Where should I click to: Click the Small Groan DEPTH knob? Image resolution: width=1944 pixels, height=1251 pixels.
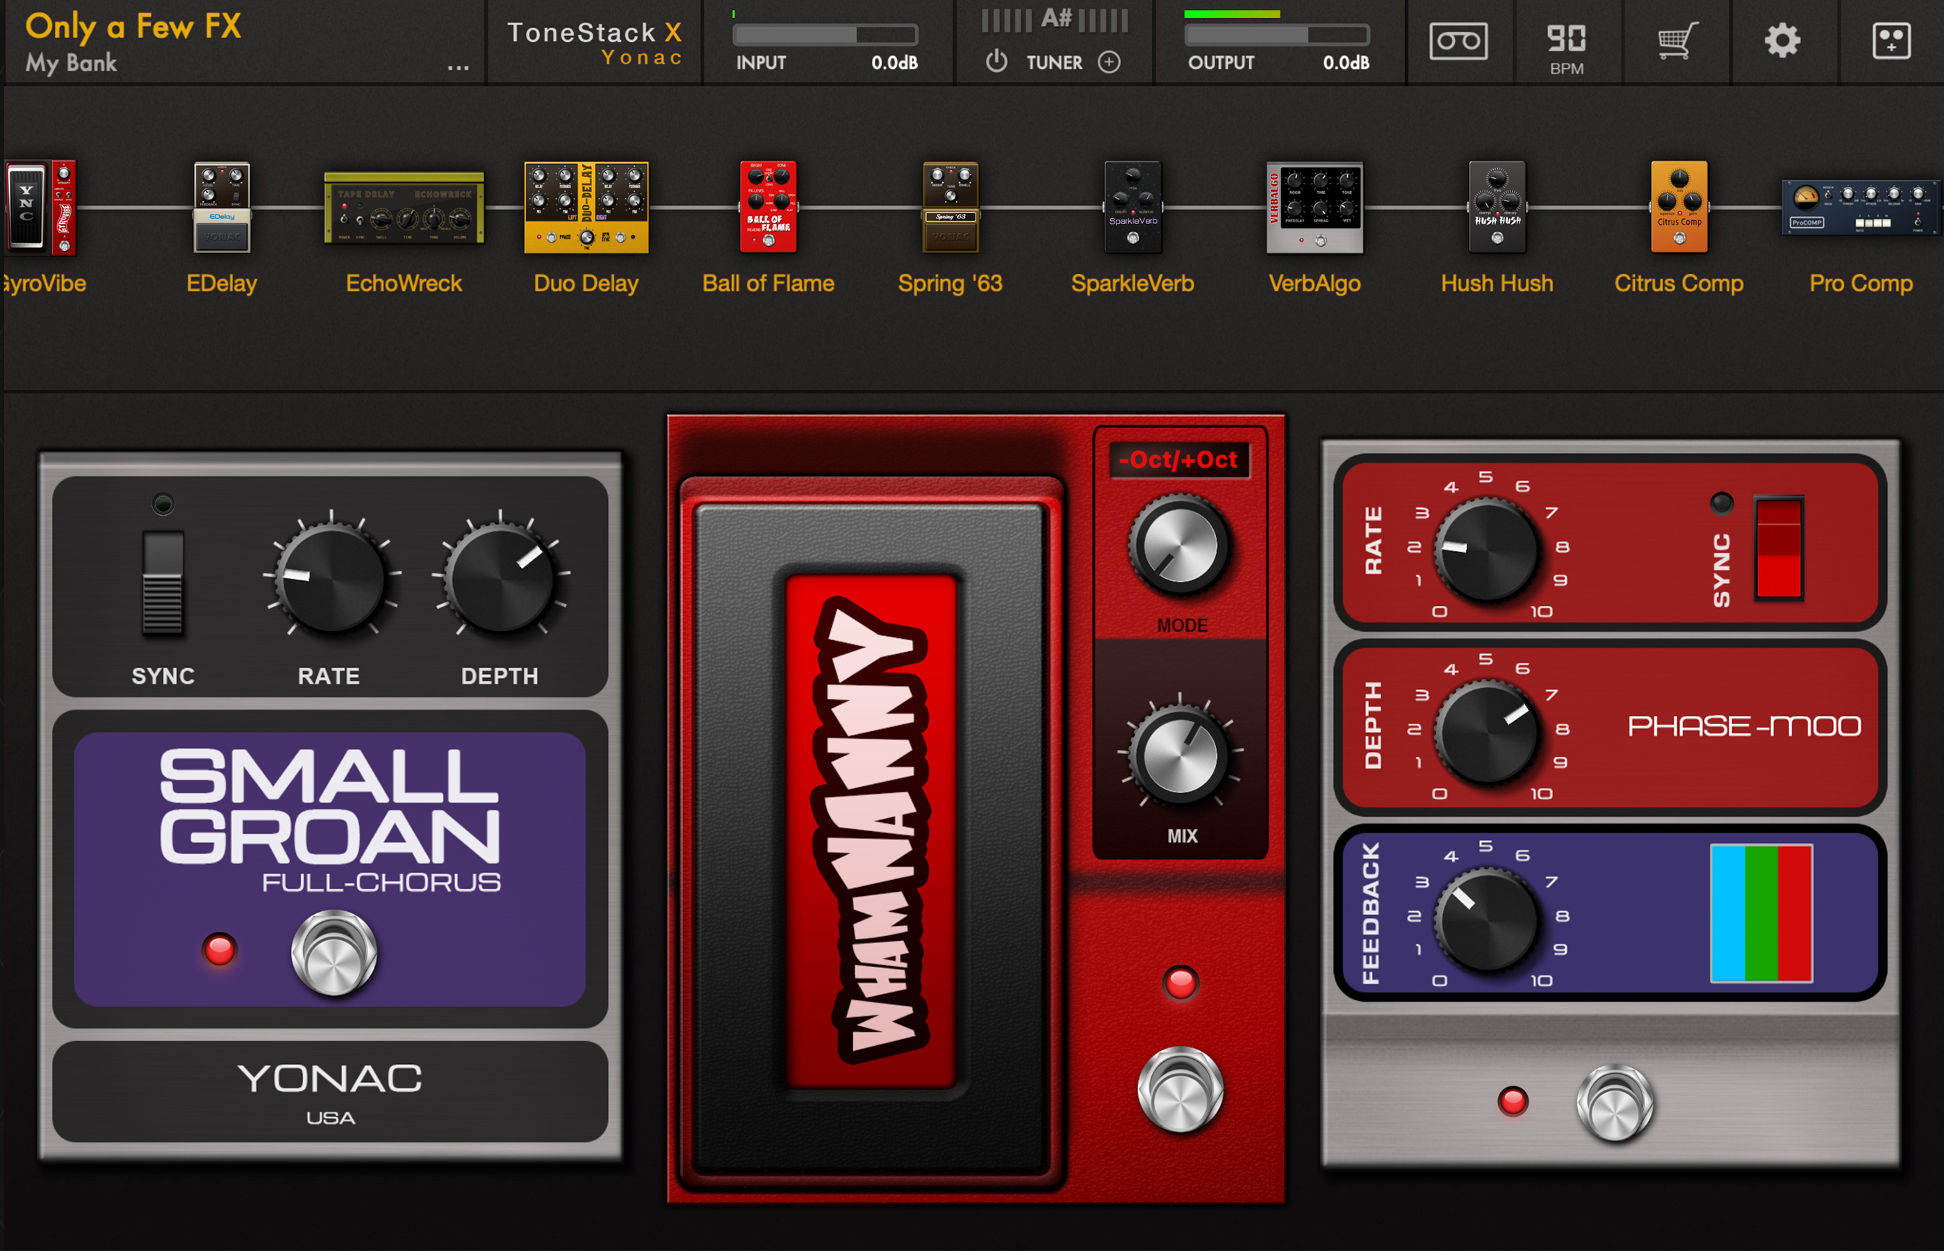(500, 579)
